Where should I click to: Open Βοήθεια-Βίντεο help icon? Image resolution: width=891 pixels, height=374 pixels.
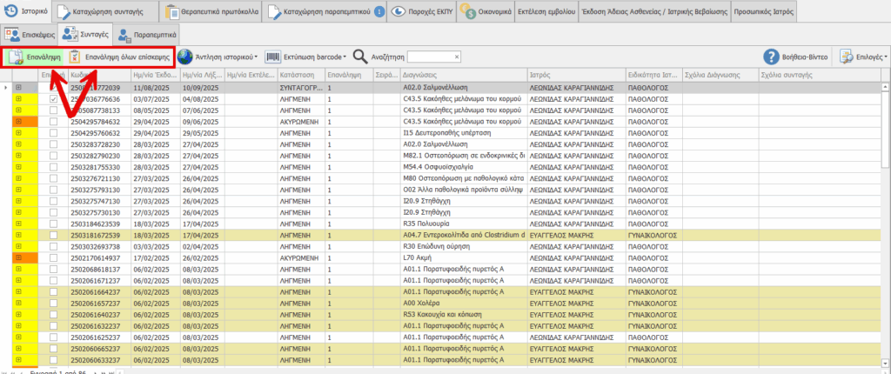pos(771,57)
